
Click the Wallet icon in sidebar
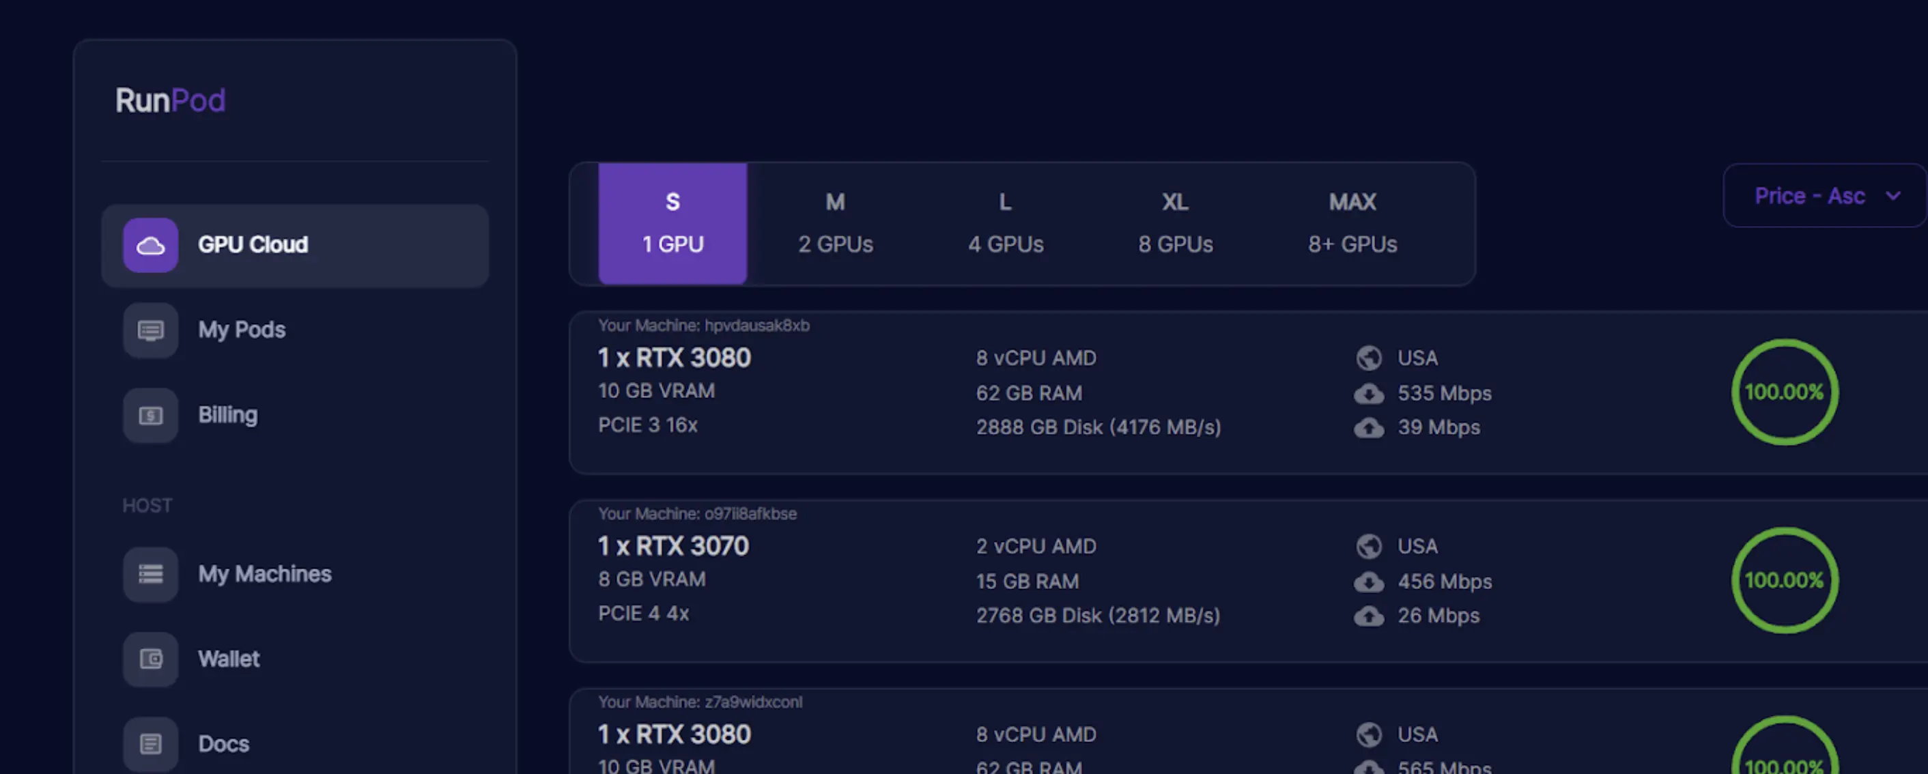pyautogui.click(x=150, y=659)
